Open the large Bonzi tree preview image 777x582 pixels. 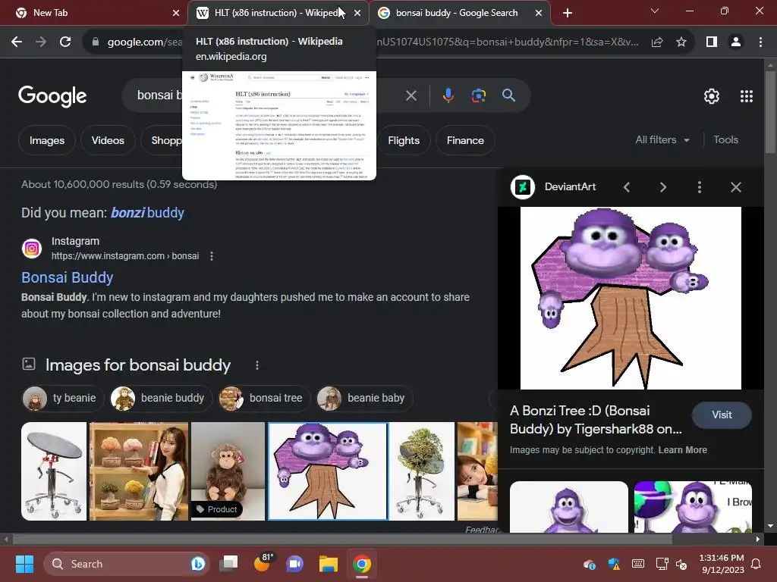[x=631, y=299]
